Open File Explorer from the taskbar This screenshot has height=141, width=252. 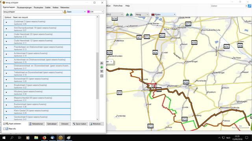point(36,137)
